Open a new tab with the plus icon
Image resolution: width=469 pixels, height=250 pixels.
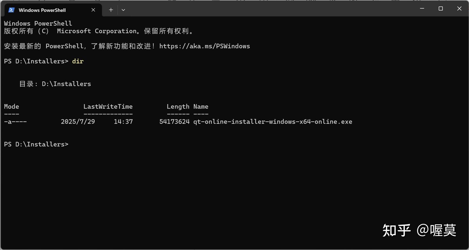pyautogui.click(x=111, y=10)
